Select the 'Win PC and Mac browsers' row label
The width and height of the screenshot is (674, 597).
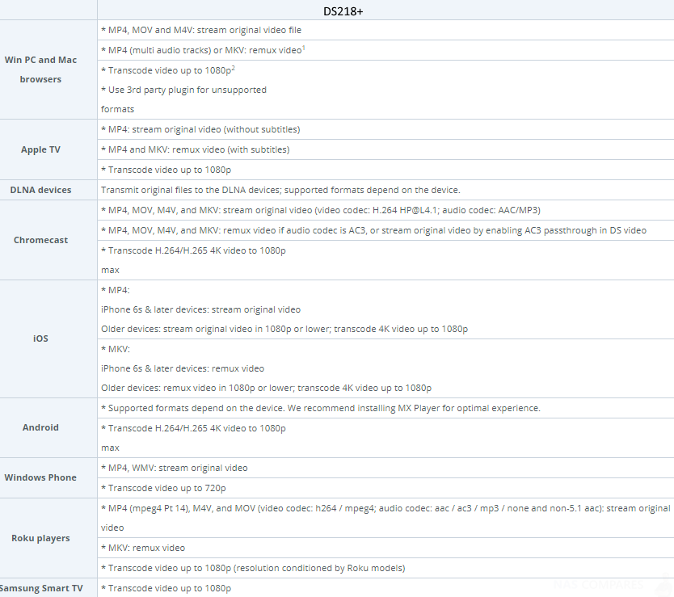[41, 69]
